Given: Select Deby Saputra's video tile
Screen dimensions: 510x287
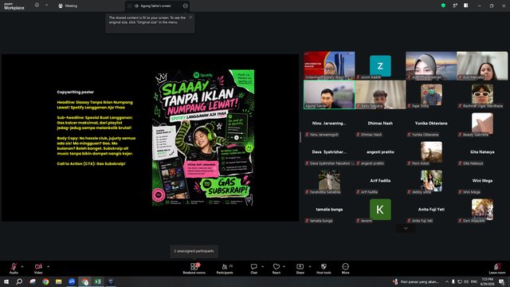Looking at the screenshot, I should [x=380, y=95].
